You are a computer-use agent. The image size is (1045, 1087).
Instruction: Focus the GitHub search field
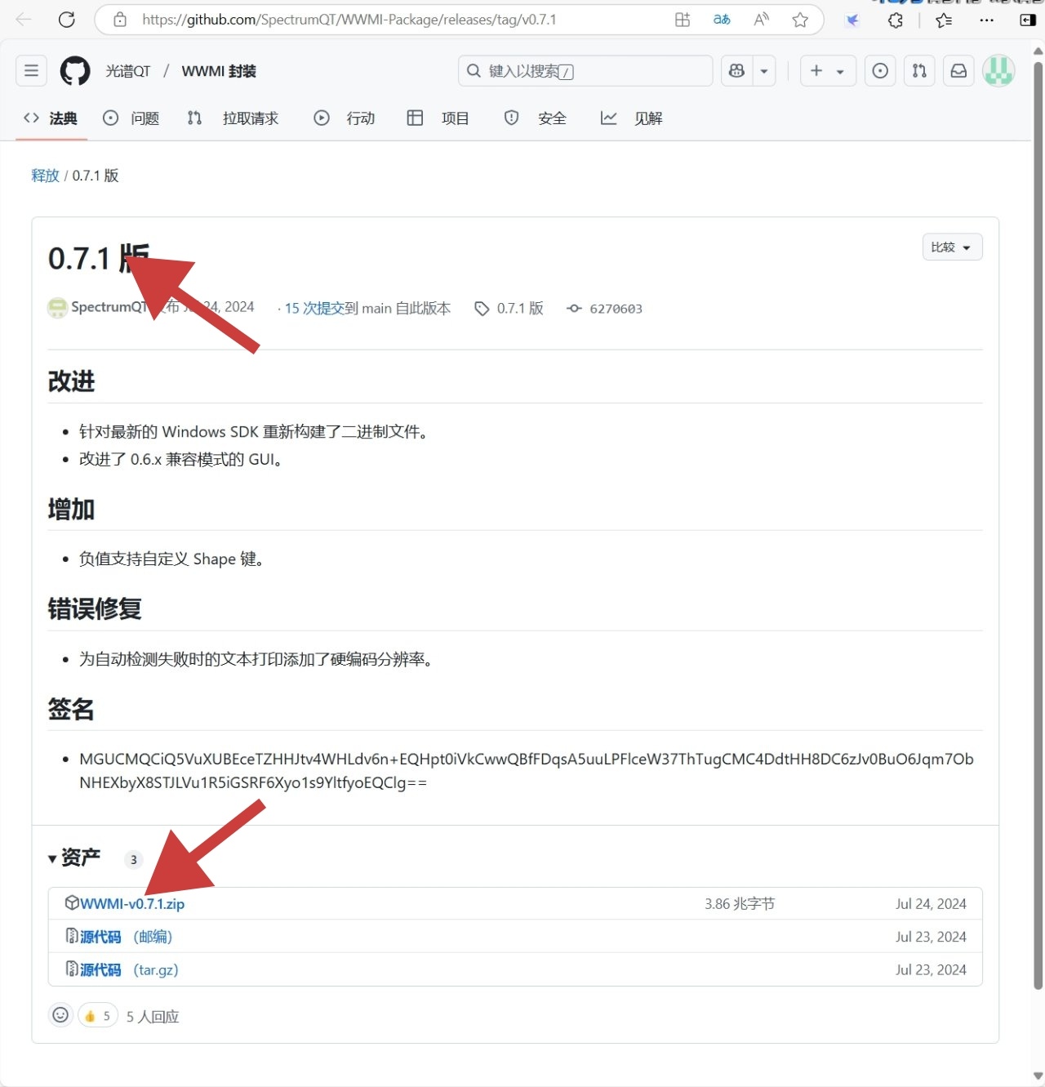(585, 71)
